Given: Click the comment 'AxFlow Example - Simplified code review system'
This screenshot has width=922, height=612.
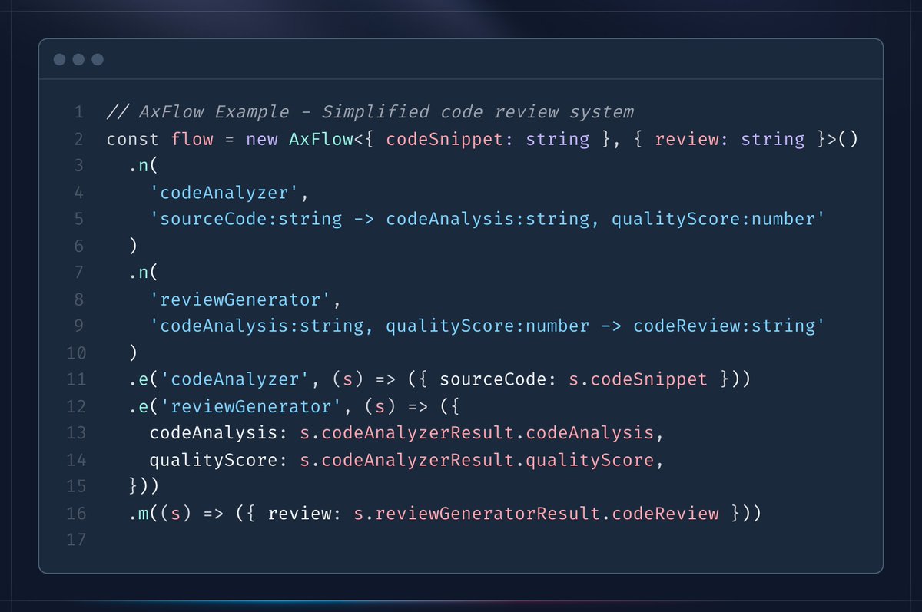Looking at the screenshot, I should click(370, 112).
